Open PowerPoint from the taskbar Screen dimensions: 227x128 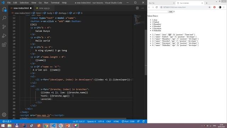(68, 126)
